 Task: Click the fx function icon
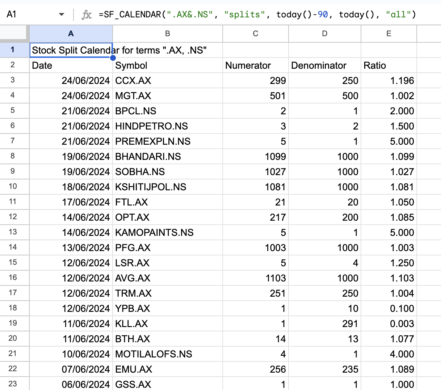tap(87, 15)
